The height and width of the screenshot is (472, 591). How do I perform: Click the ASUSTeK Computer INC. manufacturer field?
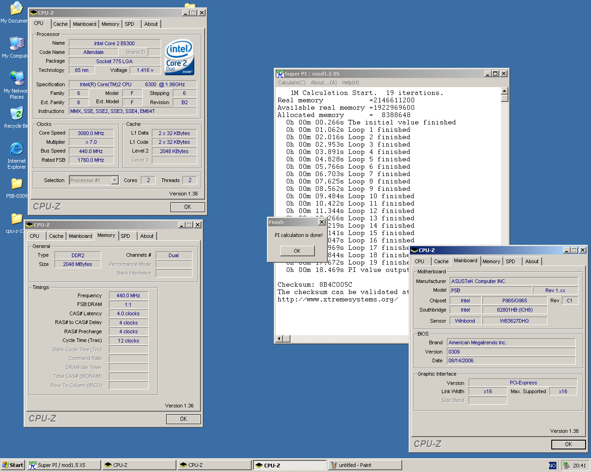(x=513, y=281)
